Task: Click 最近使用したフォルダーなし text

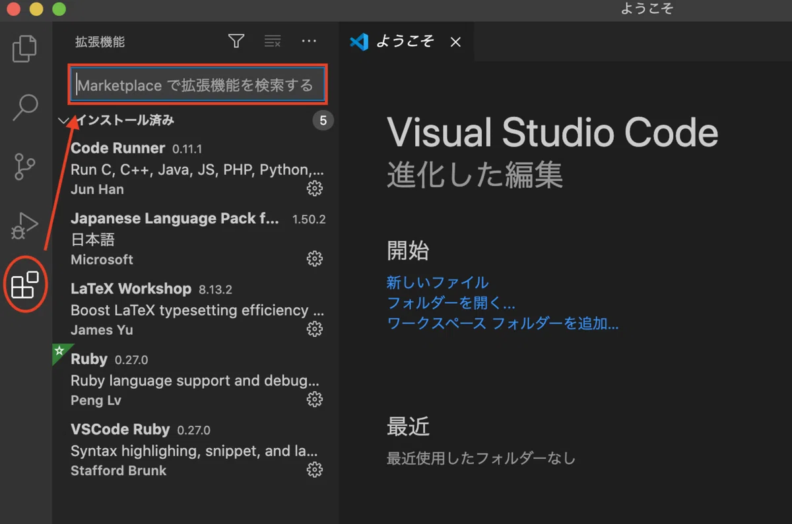Action: click(481, 458)
